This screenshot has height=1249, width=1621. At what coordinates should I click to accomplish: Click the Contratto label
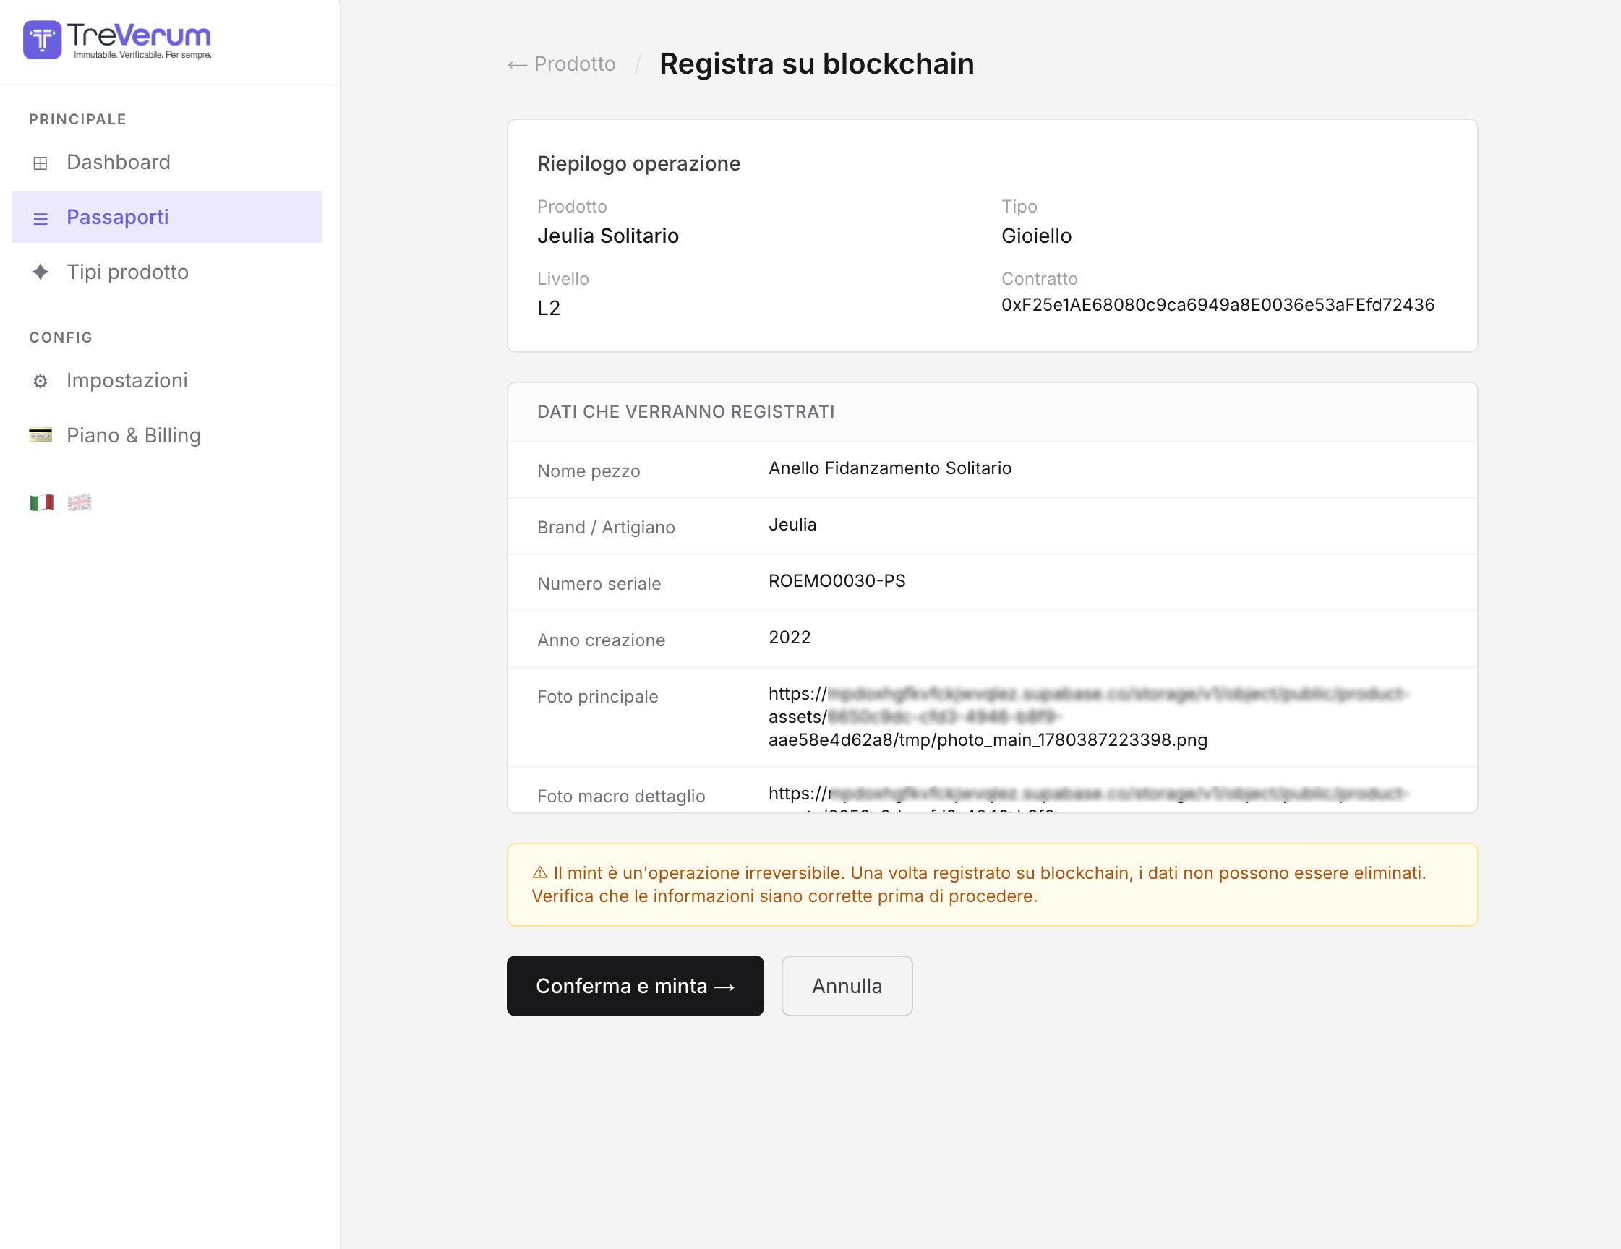click(1039, 279)
